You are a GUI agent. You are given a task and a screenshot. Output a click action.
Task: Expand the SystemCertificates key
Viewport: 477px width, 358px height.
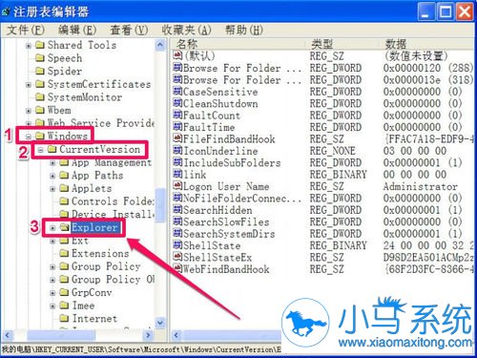point(29,85)
